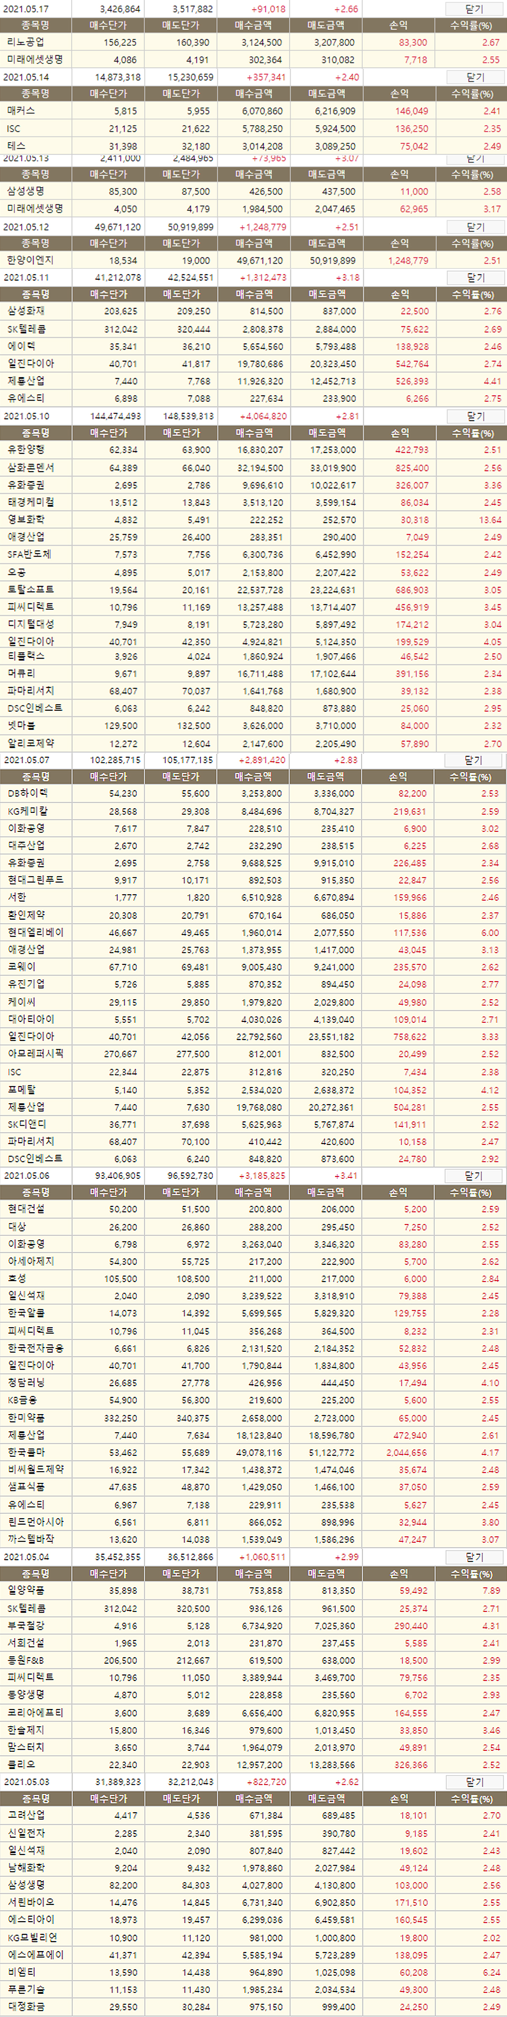507x2017 pixels.
Task: Select the 알리코제약 row
Action: click(30, 743)
